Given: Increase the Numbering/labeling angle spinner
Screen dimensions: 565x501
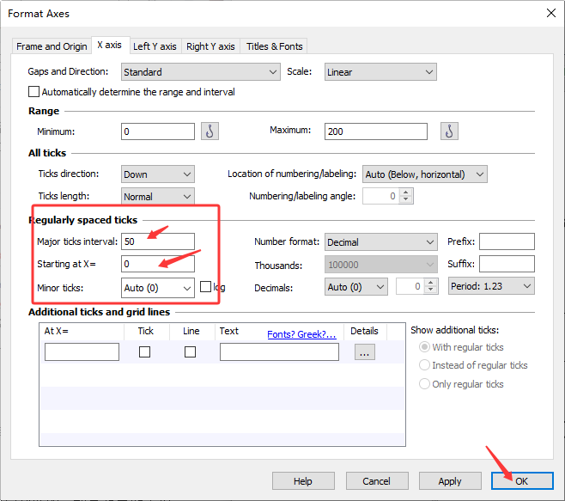Looking at the screenshot, I should coord(406,193).
